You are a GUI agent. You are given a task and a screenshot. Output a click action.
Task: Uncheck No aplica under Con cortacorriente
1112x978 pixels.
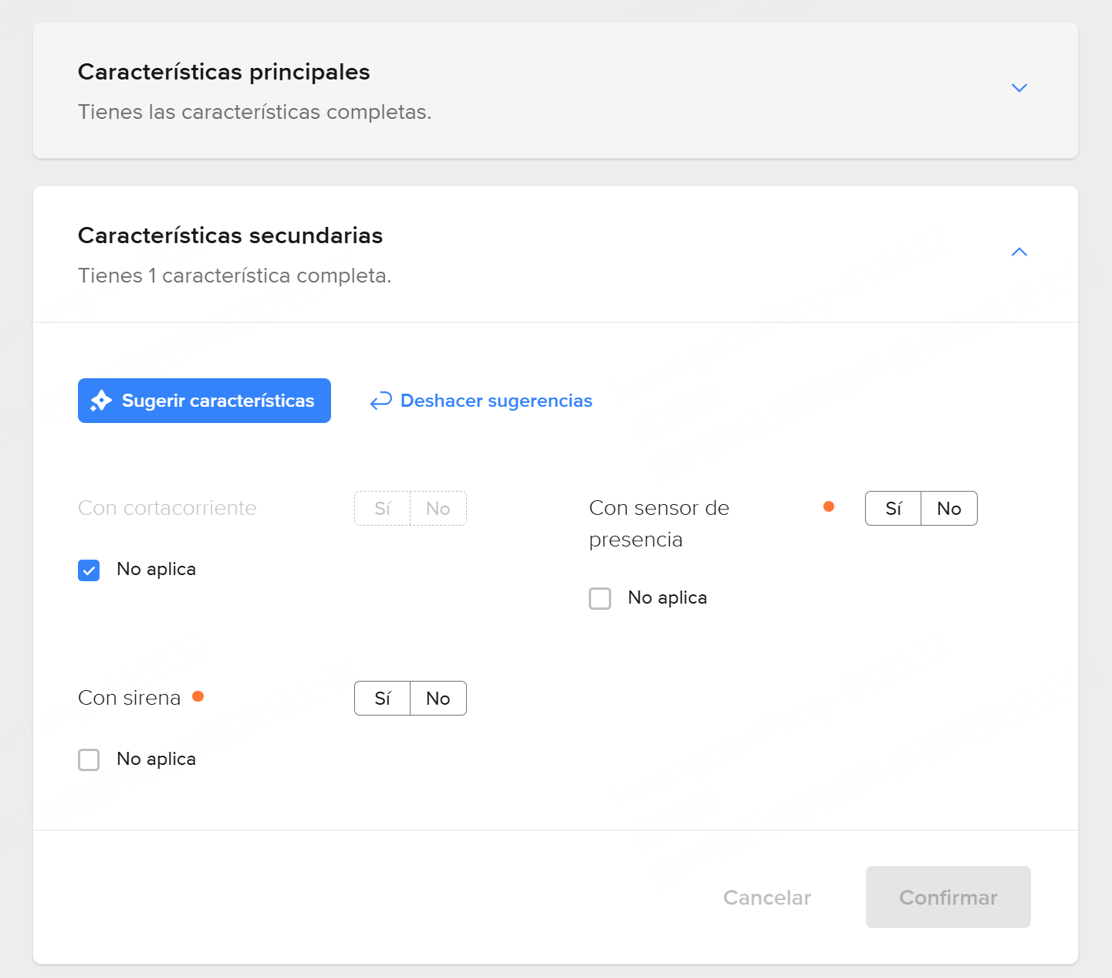89,570
